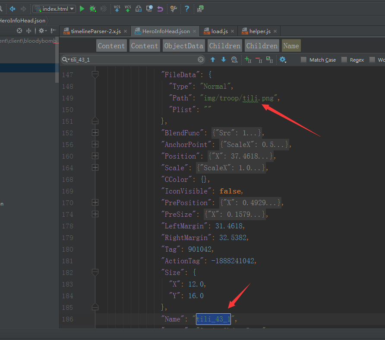Enable the Regex checkbox
The width and height of the screenshot is (385, 340).
coord(344,60)
